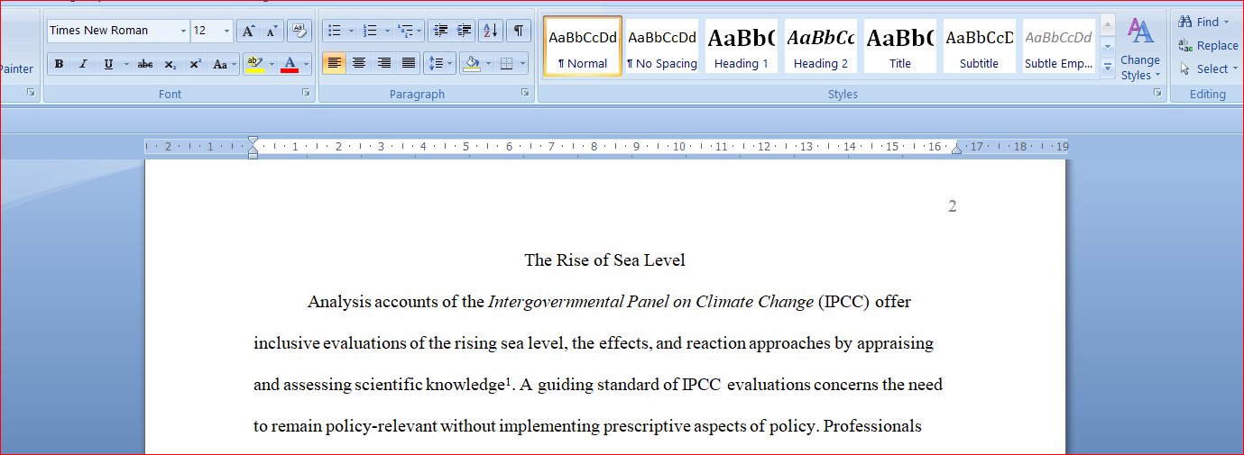This screenshot has width=1244, height=455.
Task: Click the Find binoculars icon
Action: click(1185, 22)
